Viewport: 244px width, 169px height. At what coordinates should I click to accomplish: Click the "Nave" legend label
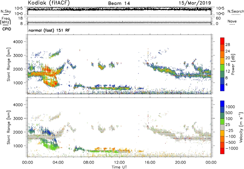pyautogui.click(x=232, y=21)
